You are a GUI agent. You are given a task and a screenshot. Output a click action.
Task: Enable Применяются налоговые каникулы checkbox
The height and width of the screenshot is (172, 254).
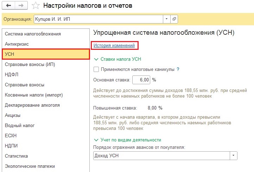tap(96, 70)
